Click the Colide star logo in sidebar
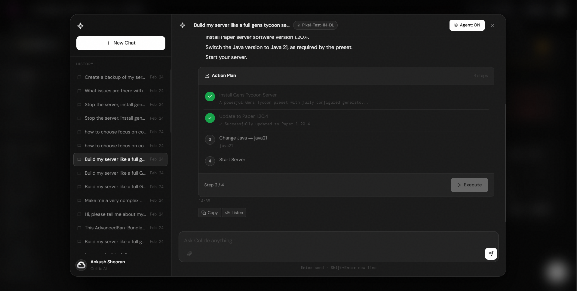This screenshot has width=577, height=291. (80, 26)
